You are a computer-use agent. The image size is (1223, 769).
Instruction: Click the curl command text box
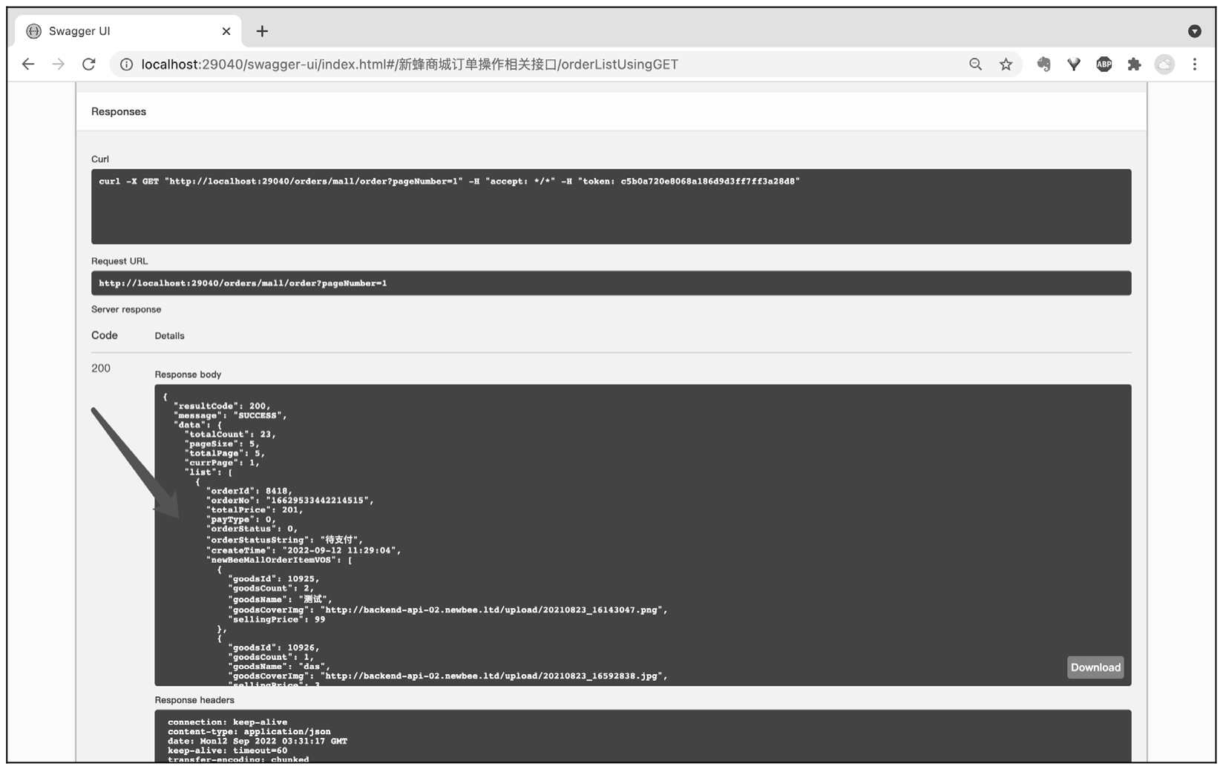coord(611,206)
